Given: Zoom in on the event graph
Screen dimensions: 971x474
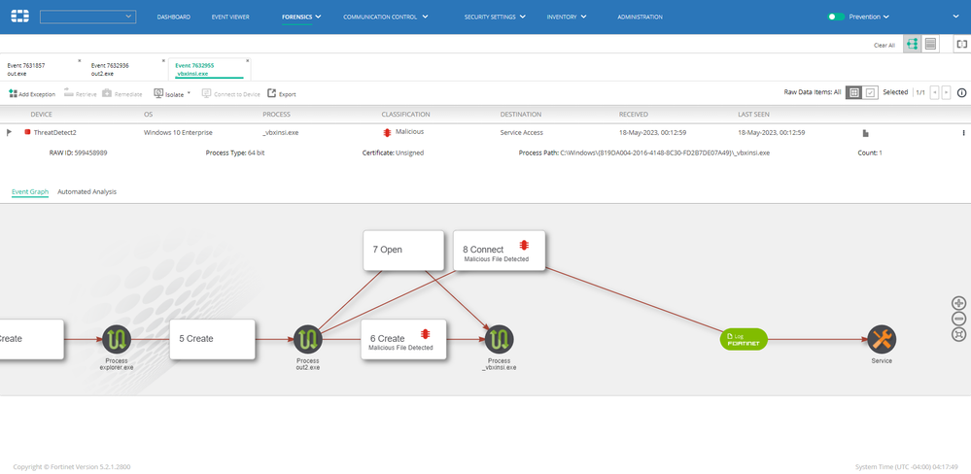Looking at the screenshot, I should [x=958, y=303].
